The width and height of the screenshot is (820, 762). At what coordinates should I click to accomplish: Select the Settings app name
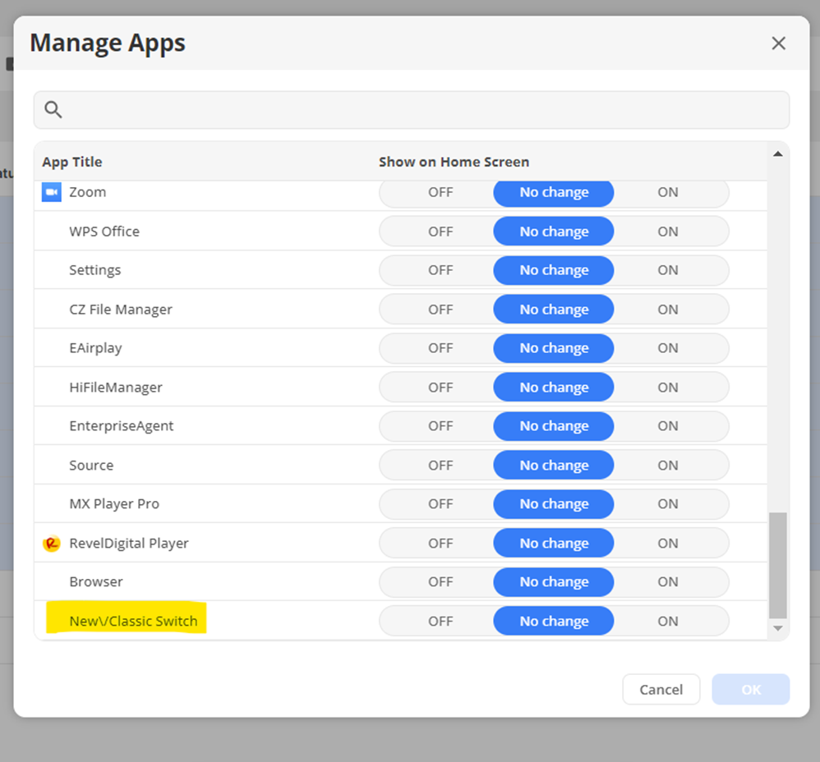point(95,270)
